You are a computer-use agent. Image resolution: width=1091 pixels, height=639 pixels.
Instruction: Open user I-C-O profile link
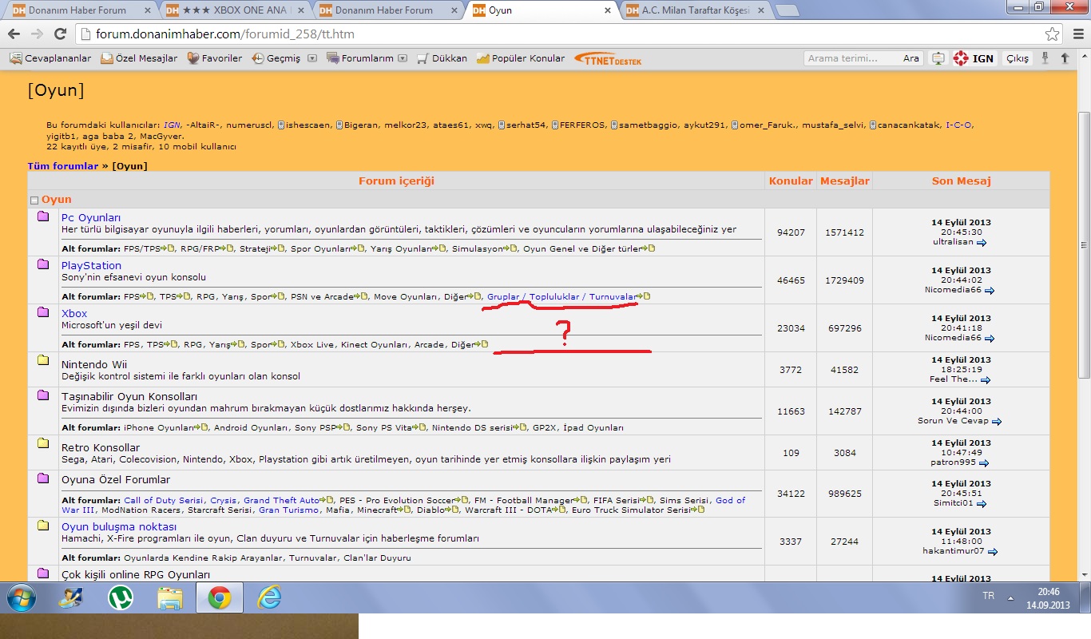(959, 125)
